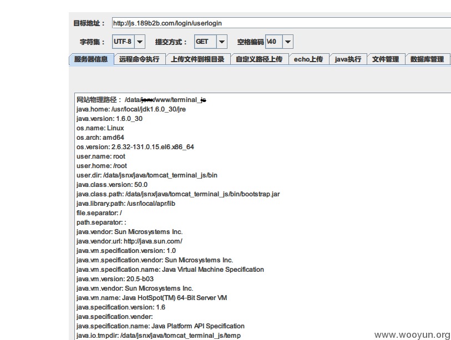451x340 pixels.
Task: Open the 字符集 UTF-8 dropdown arrow
Action: [140, 42]
